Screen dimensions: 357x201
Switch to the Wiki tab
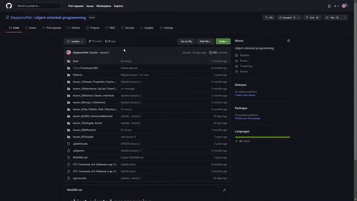110,28
